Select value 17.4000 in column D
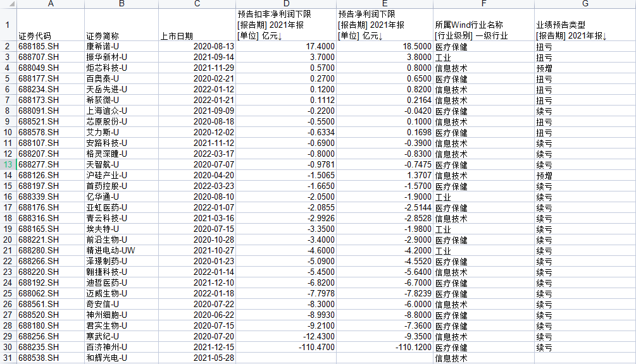The width and height of the screenshot is (636, 364). tap(286, 46)
